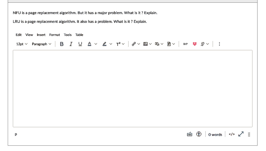Open the apps plug icon
266x151 pixels.
203,44
